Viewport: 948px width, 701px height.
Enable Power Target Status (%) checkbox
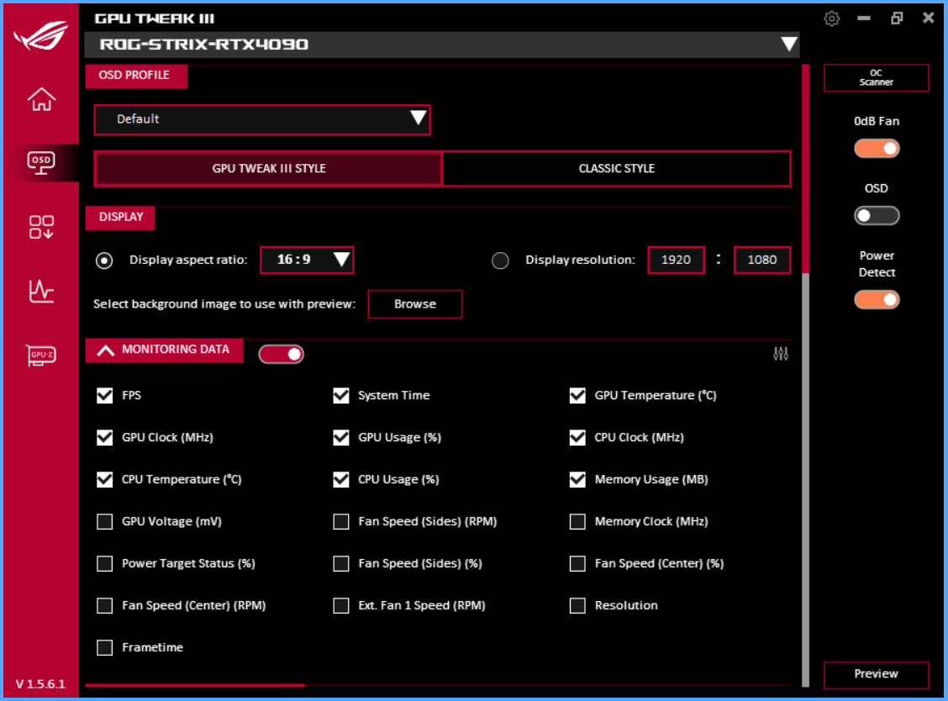(104, 564)
